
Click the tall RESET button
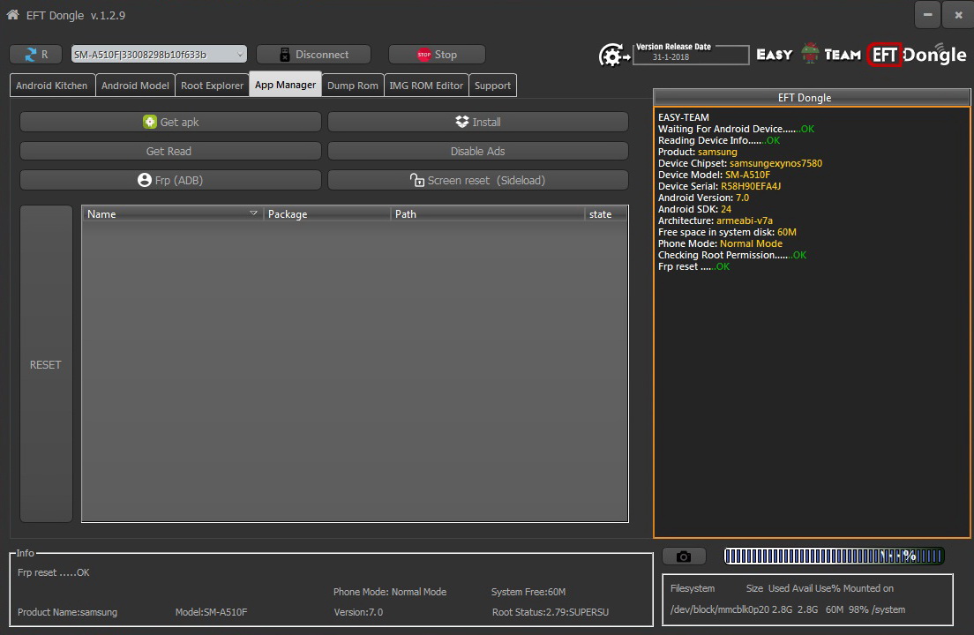[x=46, y=364]
